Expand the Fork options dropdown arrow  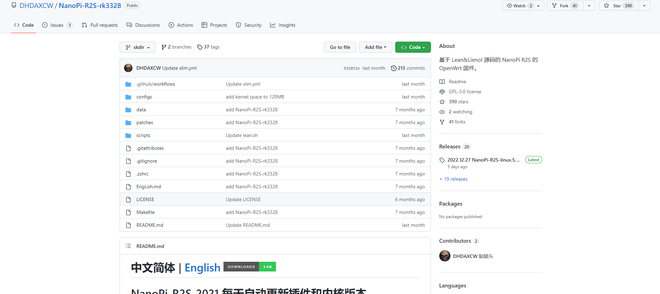point(589,6)
